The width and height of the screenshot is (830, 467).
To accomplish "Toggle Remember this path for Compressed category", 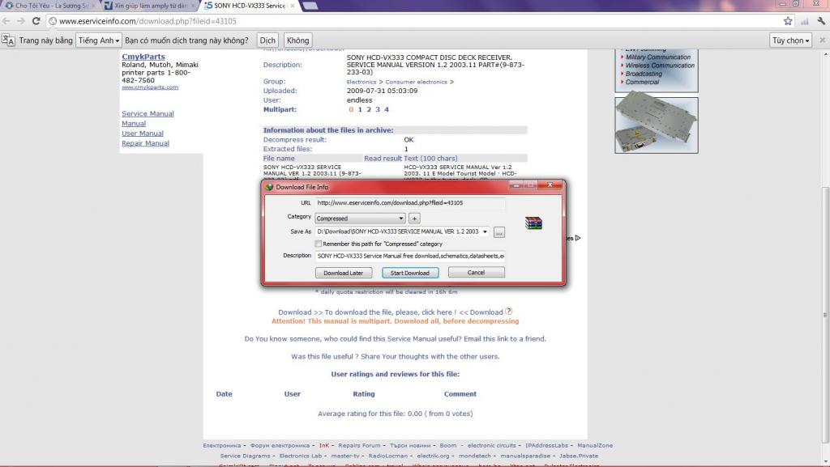I will (x=318, y=244).
